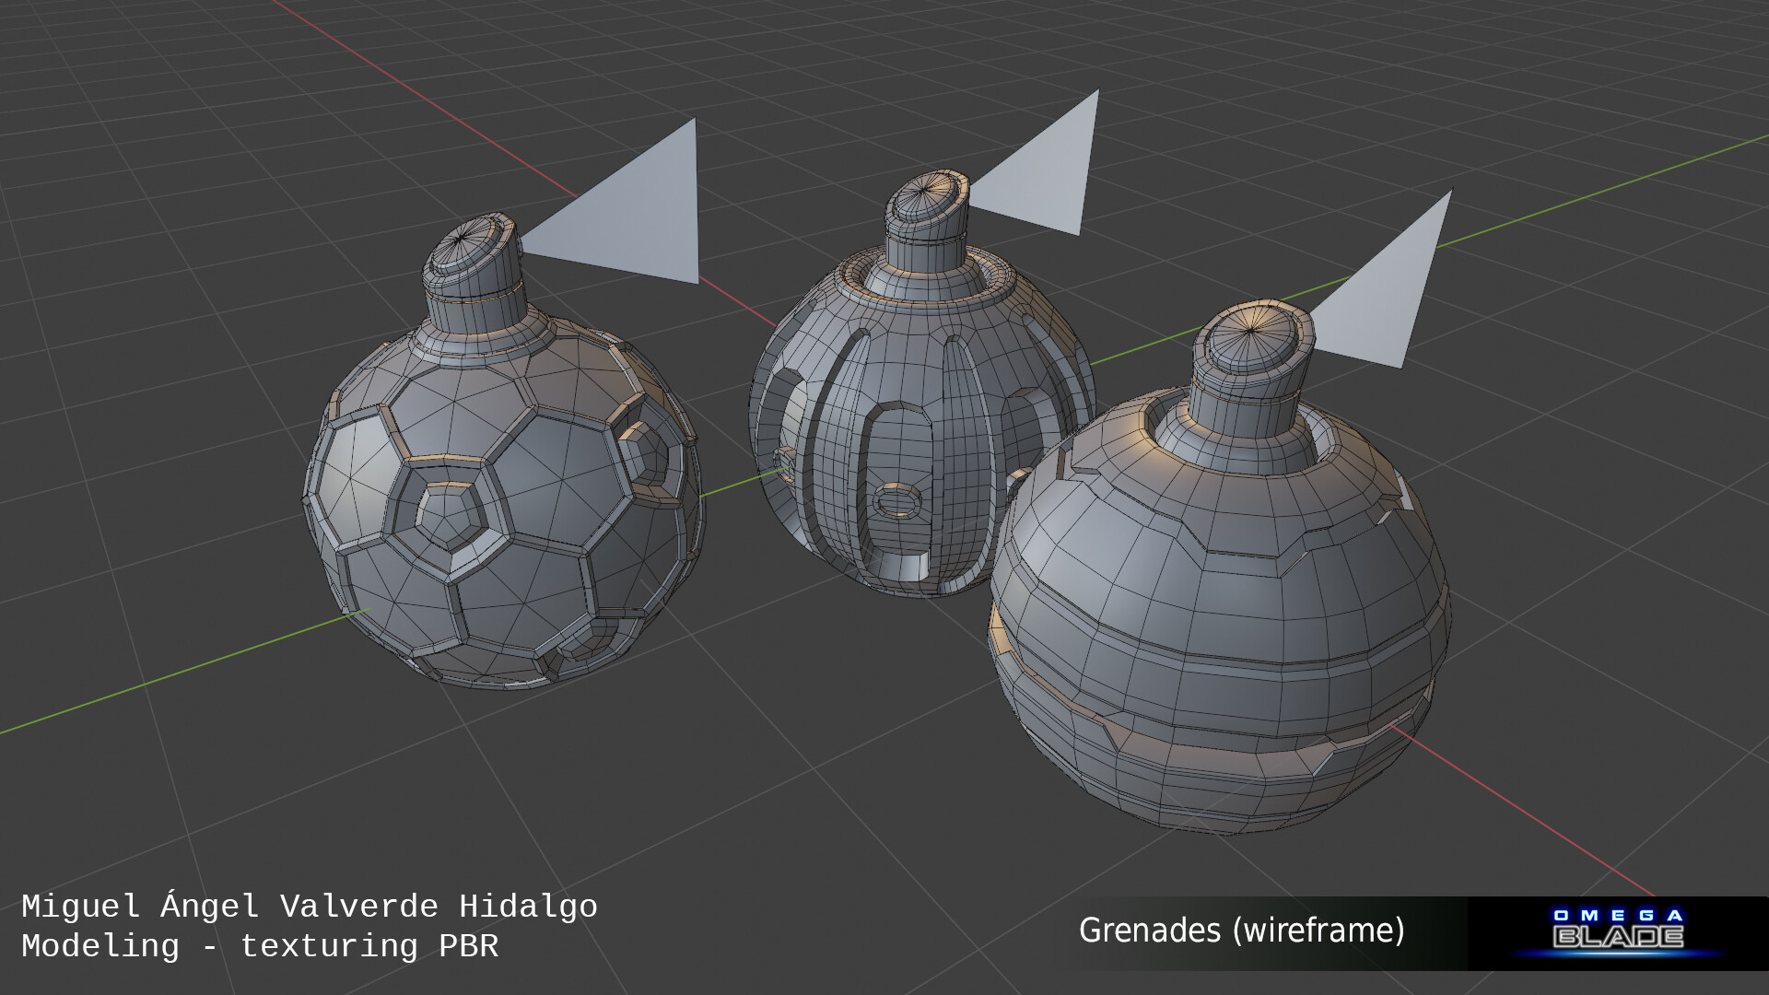Select the right grenade's top cap
The width and height of the screenshot is (1769, 995).
click(1253, 336)
